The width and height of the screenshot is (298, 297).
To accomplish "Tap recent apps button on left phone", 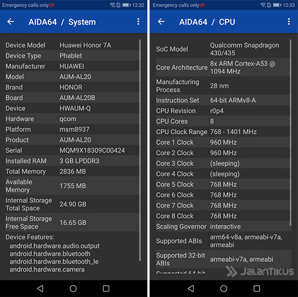I will coord(106,288).
